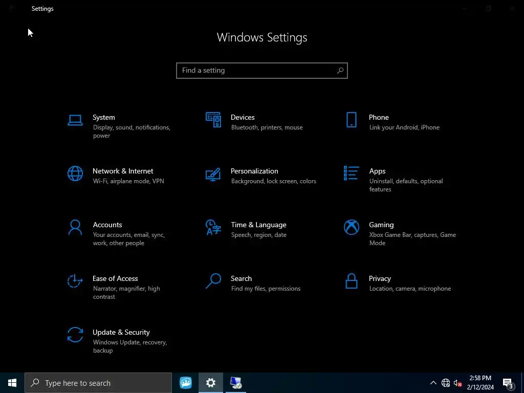The height and width of the screenshot is (393, 524).
Task: Click "Speech, region, date" description
Action: pos(258,235)
